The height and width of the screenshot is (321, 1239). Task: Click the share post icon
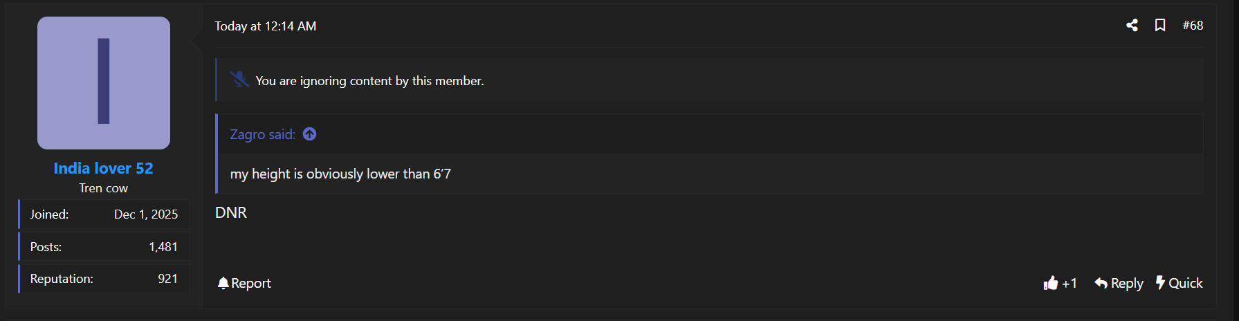[x=1132, y=26]
